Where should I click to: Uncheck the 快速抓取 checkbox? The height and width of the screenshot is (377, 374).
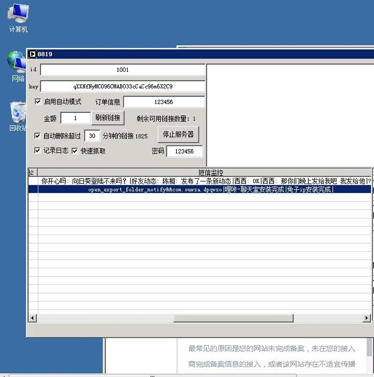(75, 151)
